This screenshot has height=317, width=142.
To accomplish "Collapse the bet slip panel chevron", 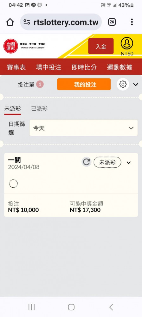I will pos(136,84).
